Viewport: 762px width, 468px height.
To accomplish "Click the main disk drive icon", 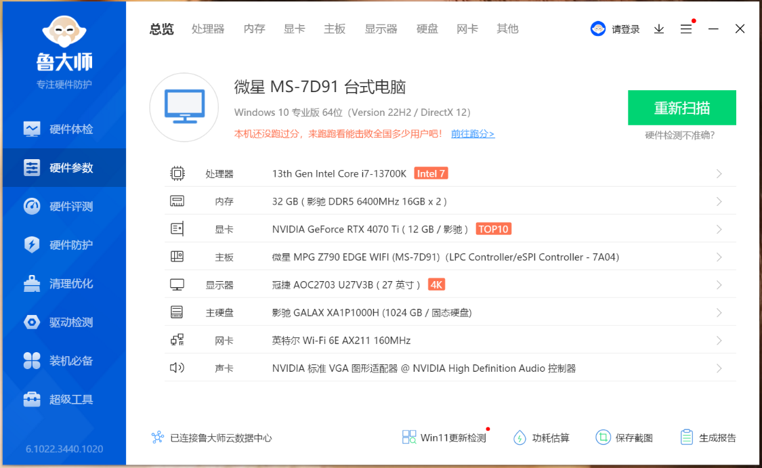I will point(177,312).
